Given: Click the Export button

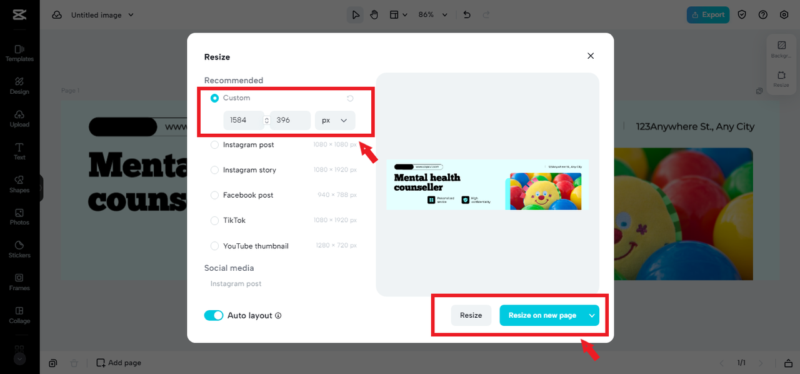Looking at the screenshot, I should click(707, 14).
